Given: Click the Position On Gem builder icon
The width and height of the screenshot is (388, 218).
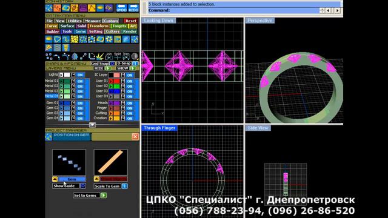Looking at the screenshot, I should (48, 136).
